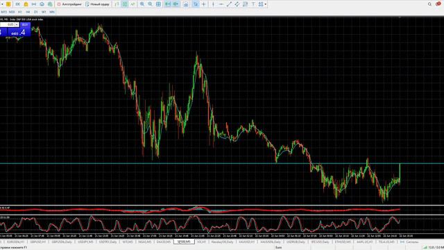Click the green icon left of Алготрейдинг
Image resolution: width=444 pixels, height=250 pixels.
pyautogui.click(x=50, y=4)
